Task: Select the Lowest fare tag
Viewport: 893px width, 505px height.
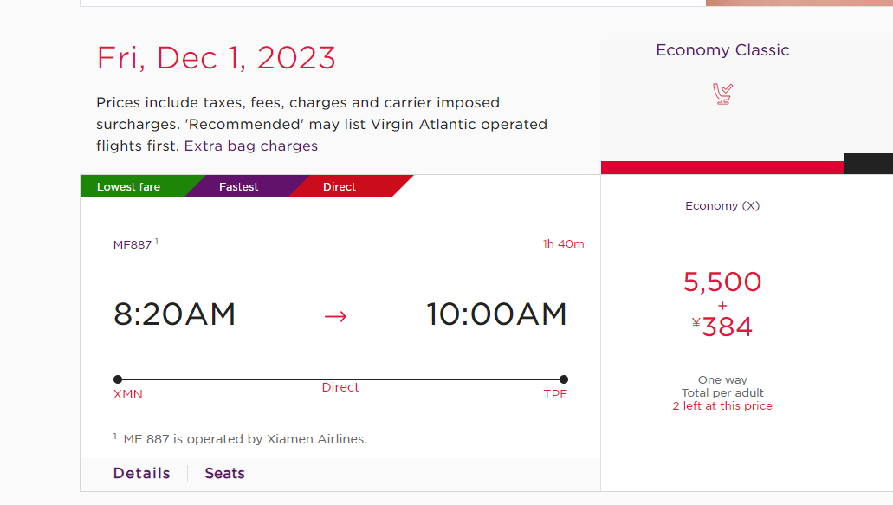Action: coord(129,187)
